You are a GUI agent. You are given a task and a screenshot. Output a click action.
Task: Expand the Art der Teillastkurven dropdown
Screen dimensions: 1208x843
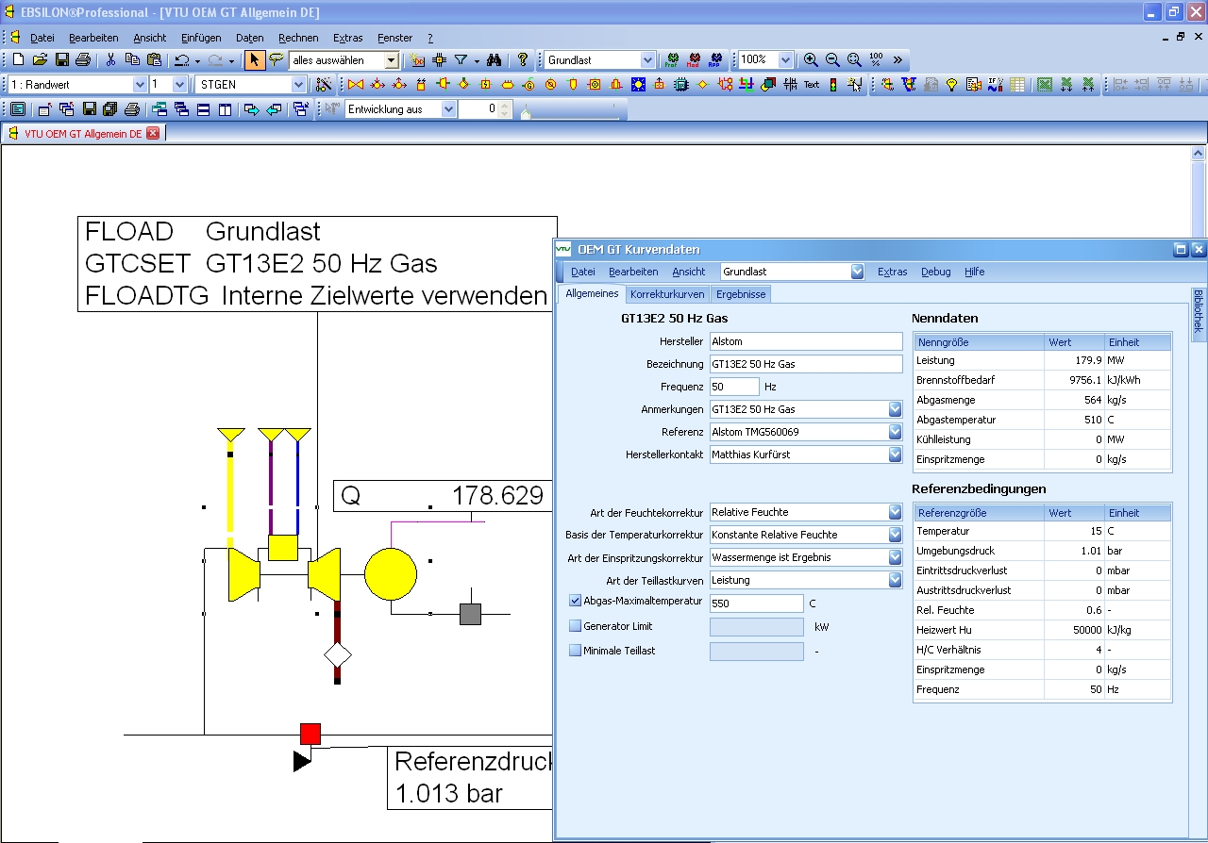pos(895,580)
